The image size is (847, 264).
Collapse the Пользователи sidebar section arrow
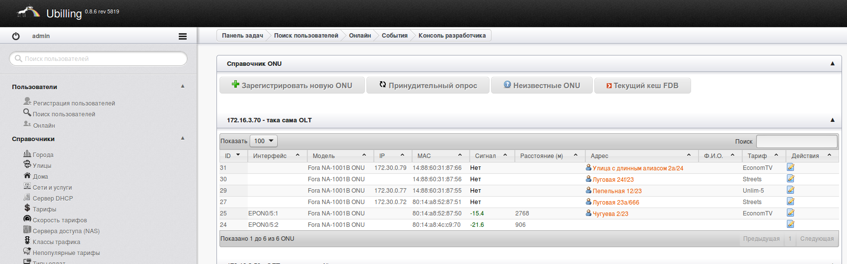(183, 86)
